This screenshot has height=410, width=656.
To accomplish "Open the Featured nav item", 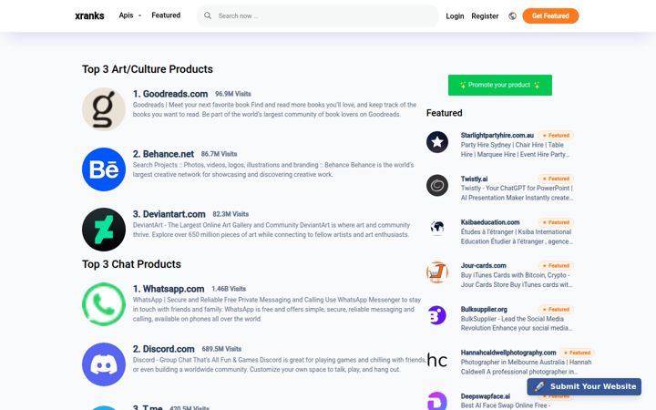I will tap(166, 15).
